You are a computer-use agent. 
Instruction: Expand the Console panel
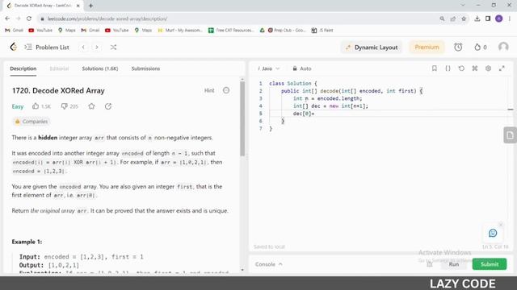click(x=268, y=264)
